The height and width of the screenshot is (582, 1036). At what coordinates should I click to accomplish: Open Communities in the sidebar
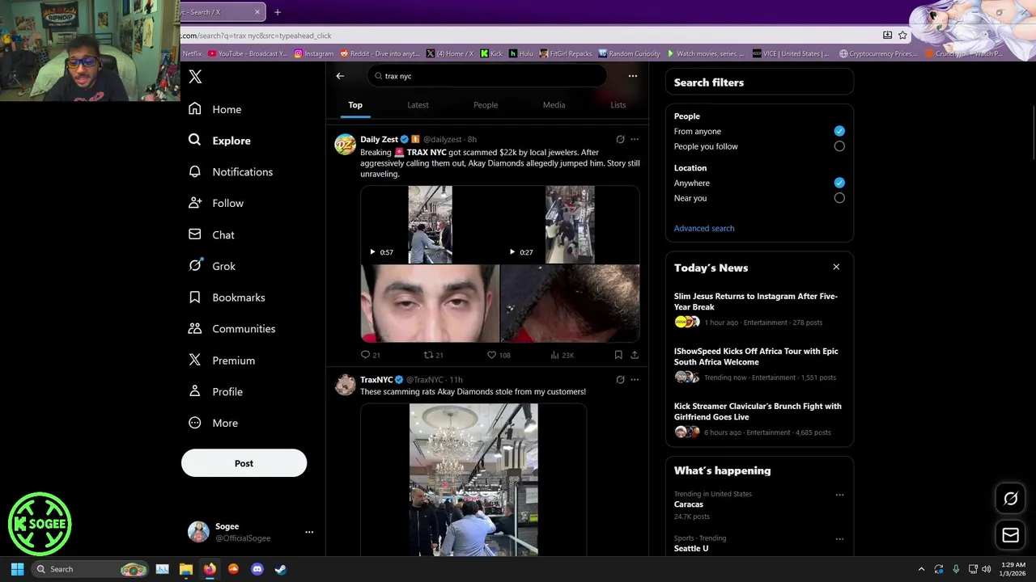[232, 329]
